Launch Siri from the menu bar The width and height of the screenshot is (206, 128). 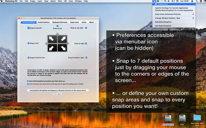tap(201, 1)
